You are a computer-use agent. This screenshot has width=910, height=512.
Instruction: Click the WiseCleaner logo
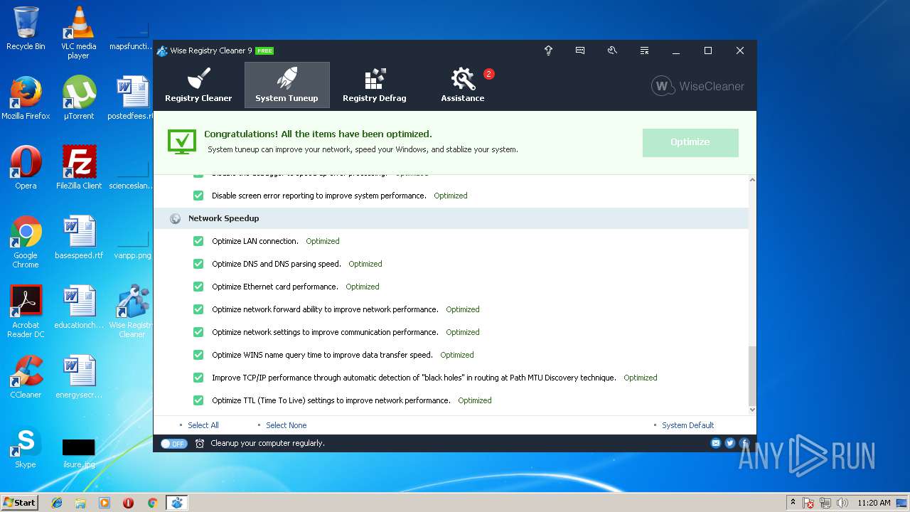[x=697, y=86]
